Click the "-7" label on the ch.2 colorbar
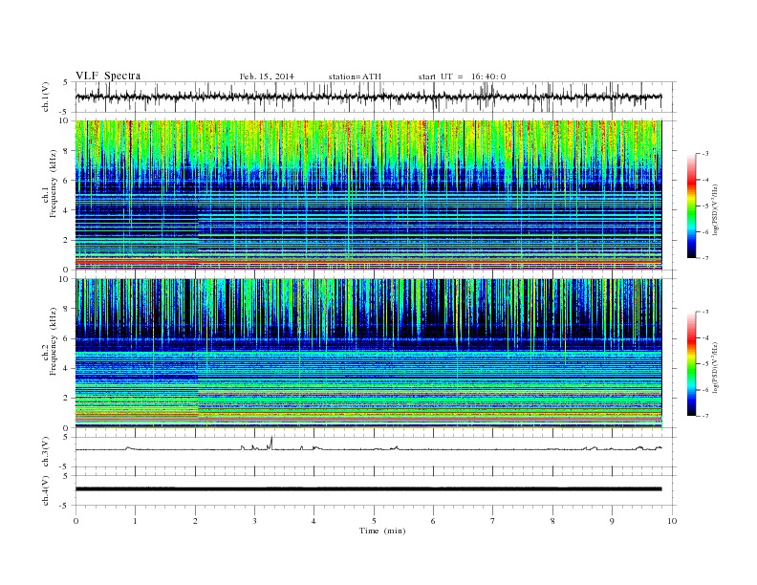This screenshot has height=585, width=757. pyautogui.click(x=705, y=416)
